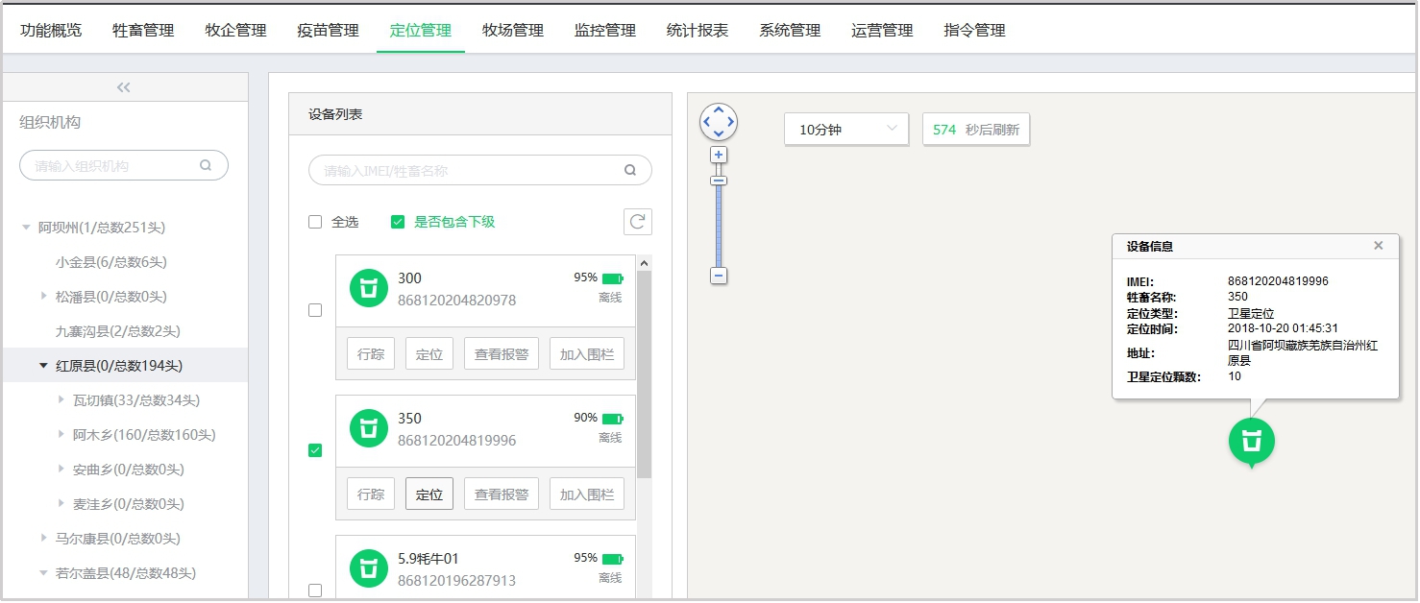The width and height of the screenshot is (1420, 603).
Task: Click the 574 秒后刷新 countdown
Action: tap(976, 129)
